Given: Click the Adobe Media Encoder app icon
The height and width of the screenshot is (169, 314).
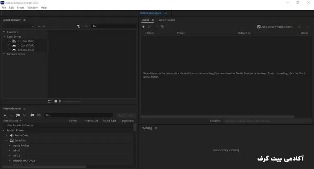Looking at the screenshot, I should 2,2.
